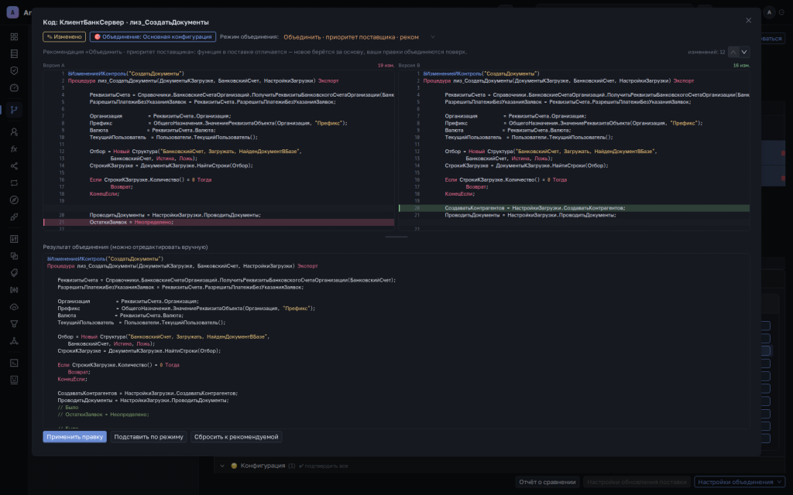Open the git branch merge icon in sidebar
Screen dimensions: 793x495
tap(14, 110)
